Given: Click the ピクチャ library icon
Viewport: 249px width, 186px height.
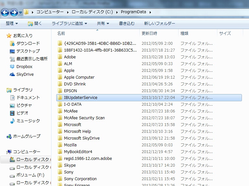Looking at the screenshot, I should tap(12, 106).
